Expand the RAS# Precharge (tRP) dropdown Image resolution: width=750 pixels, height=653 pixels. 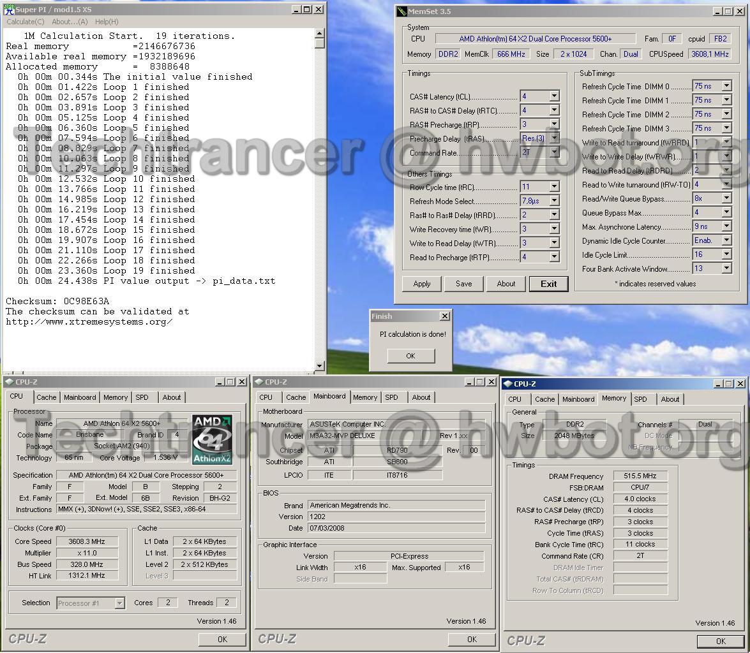[554, 124]
